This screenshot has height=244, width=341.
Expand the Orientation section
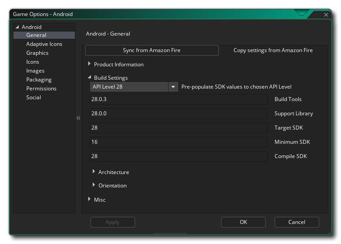click(94, 185)
